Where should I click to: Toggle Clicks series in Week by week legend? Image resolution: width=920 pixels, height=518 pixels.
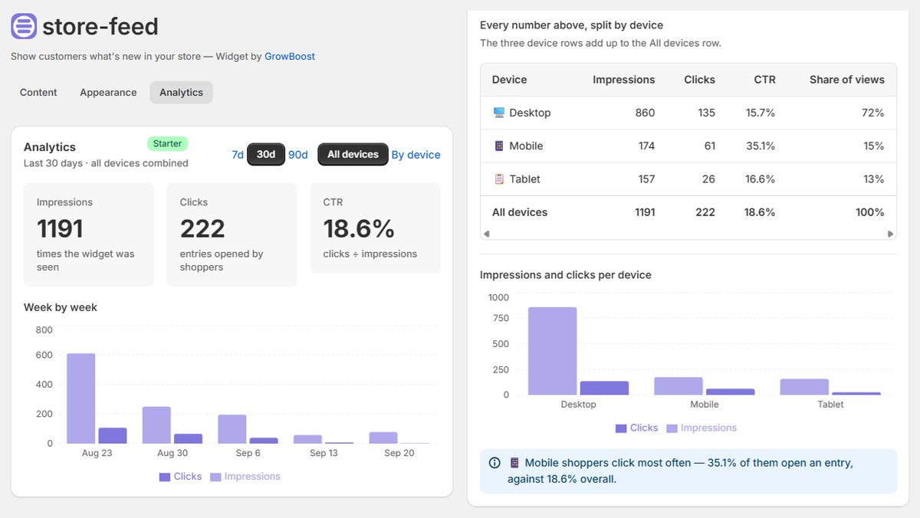tap(180, 477)
